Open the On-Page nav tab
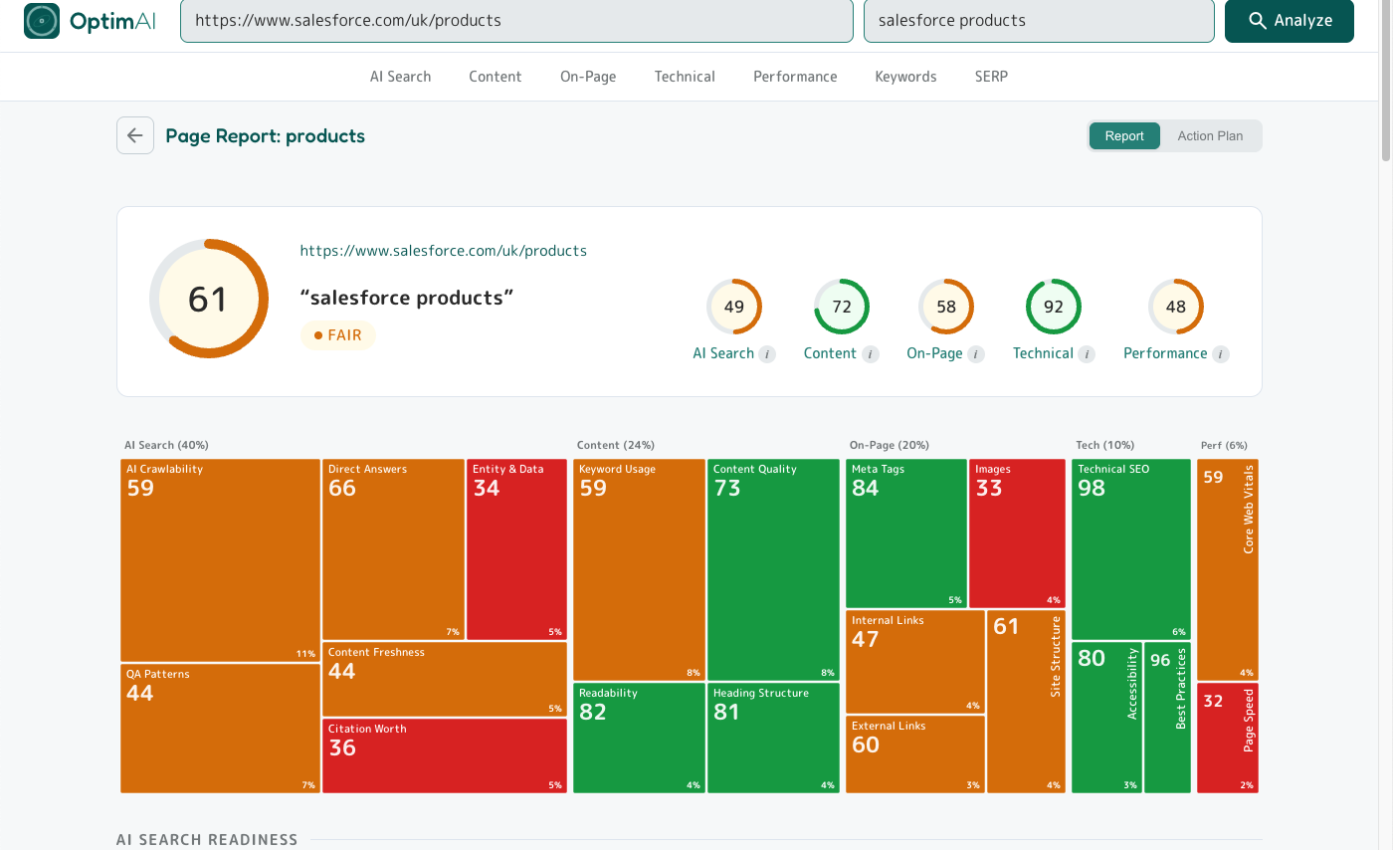 point(588,77)
